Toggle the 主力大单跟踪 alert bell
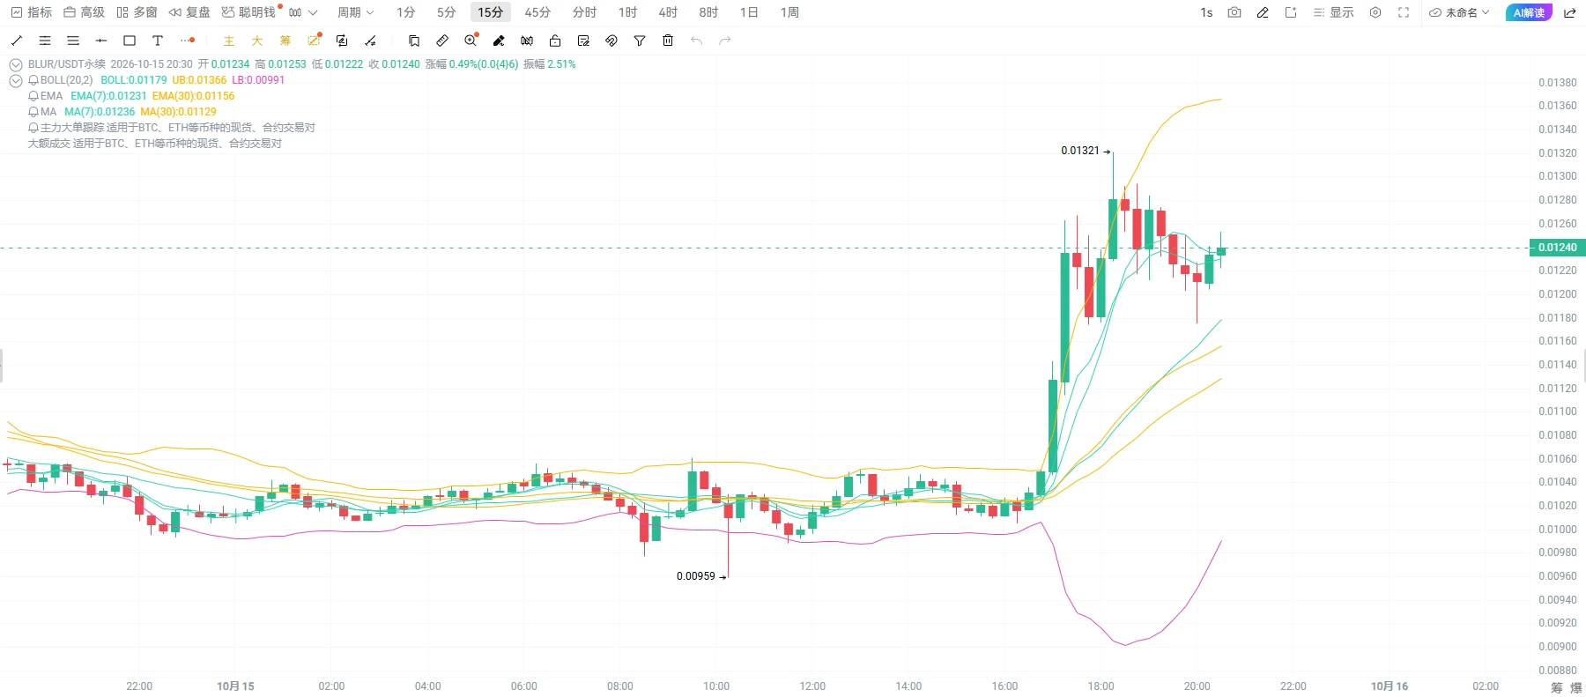 [x=33, y=128]
